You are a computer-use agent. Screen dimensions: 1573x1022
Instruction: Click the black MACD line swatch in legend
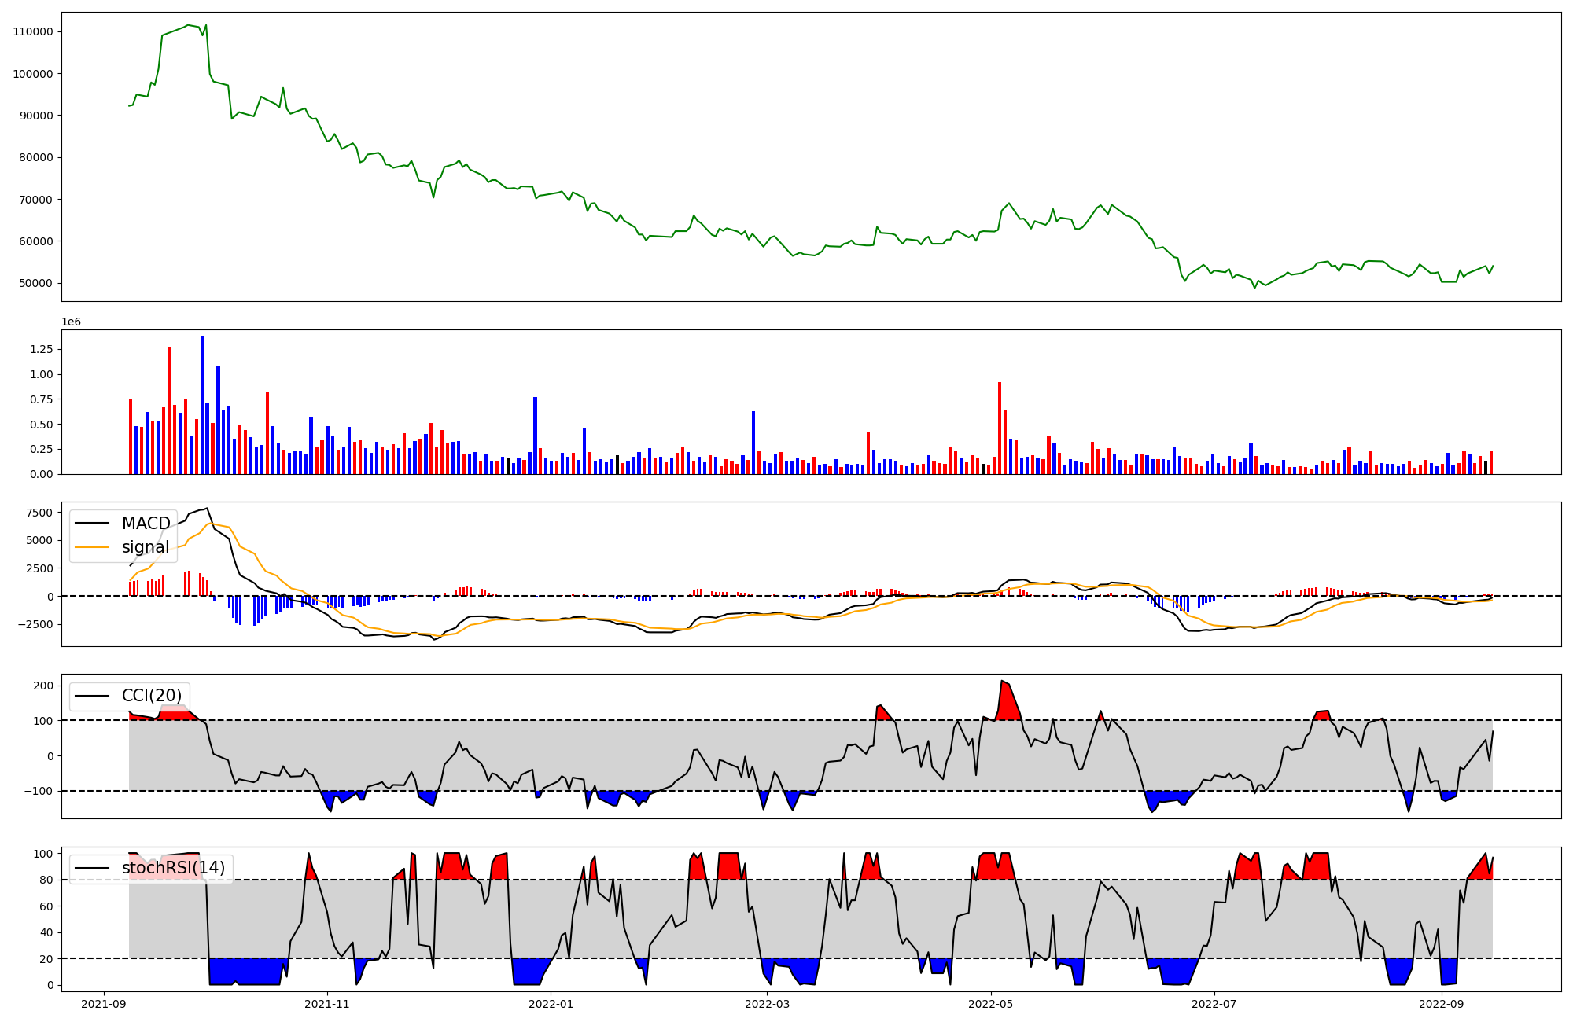(93, 524)
